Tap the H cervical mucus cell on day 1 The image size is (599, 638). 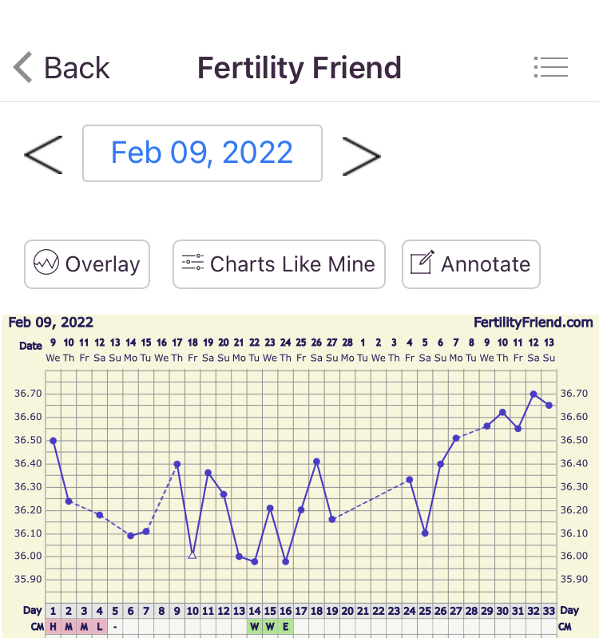point(53,627)
